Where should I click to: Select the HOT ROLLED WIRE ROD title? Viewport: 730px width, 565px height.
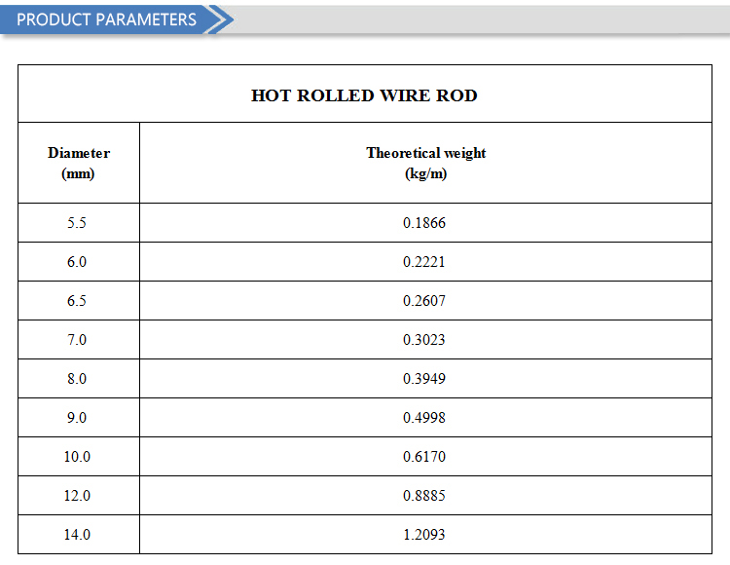click(x=364, y=95)
